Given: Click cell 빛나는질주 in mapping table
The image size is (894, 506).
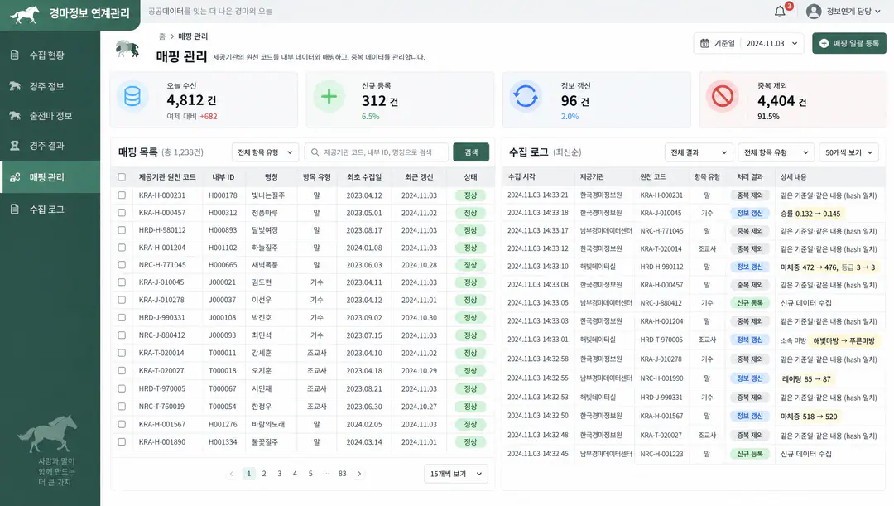Looking at the screenshot, I should [268, 195].
